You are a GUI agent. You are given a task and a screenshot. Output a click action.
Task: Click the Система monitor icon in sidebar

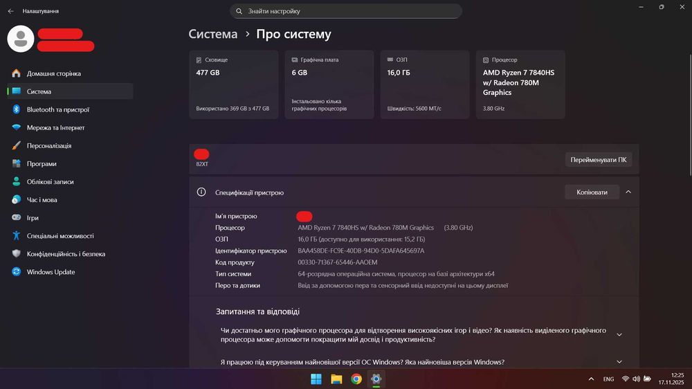click(x=17, y=91)
